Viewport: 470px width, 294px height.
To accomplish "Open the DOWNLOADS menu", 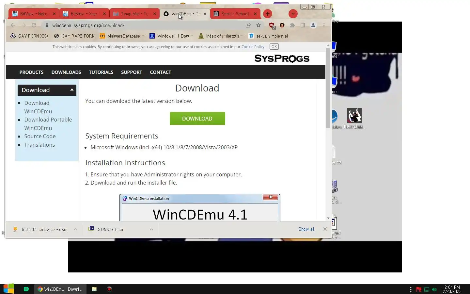I will point(66,72).
